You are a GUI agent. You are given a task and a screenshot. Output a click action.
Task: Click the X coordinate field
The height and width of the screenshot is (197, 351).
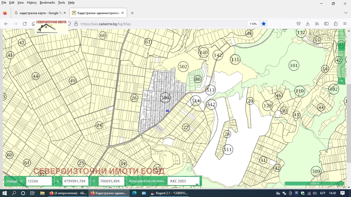pyautogui.click(x=75, y=181)
